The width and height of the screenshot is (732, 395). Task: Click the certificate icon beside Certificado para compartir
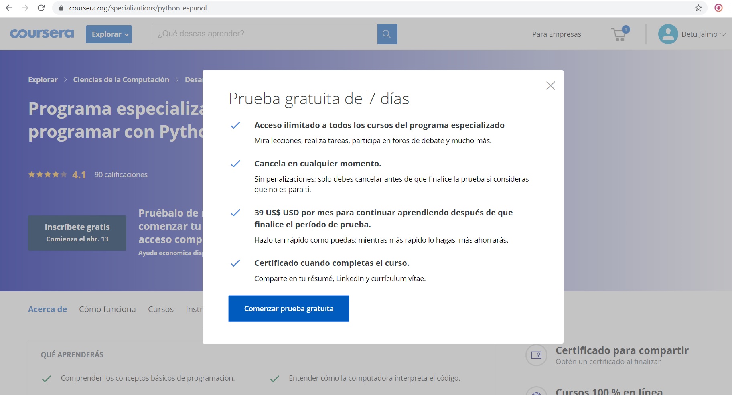(536, 355)
